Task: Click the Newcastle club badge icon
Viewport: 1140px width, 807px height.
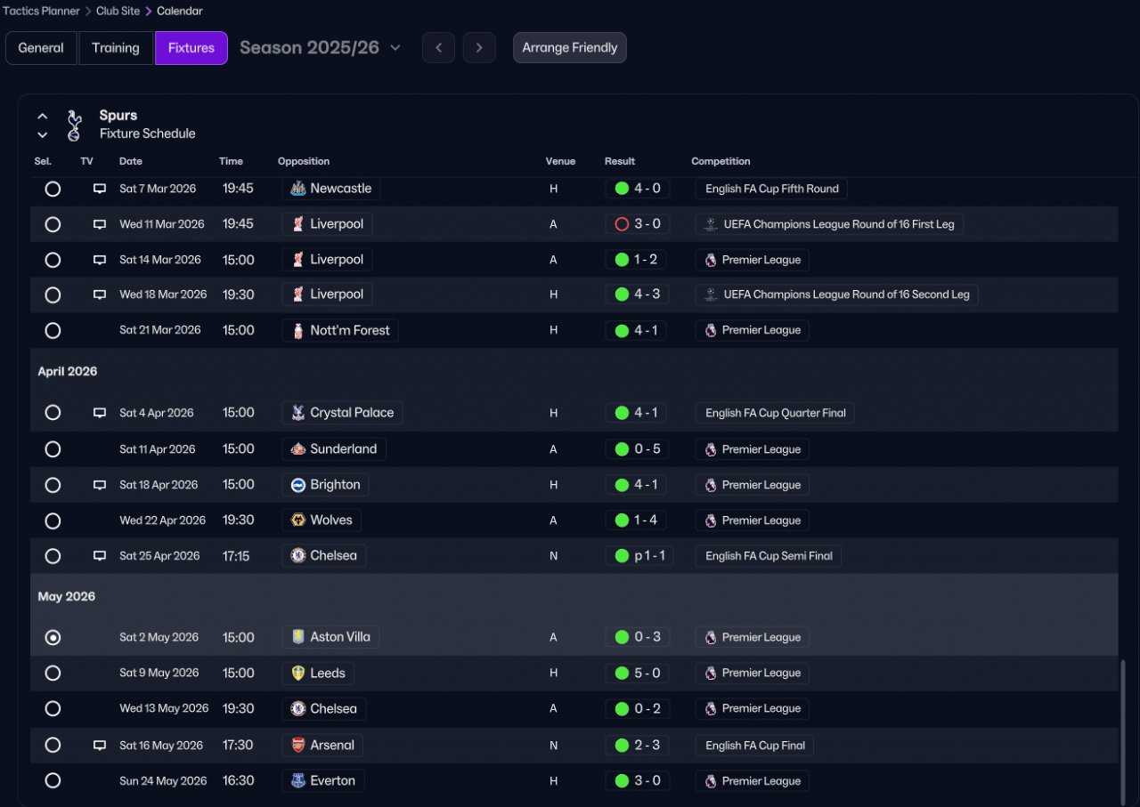Action: tap(298, 189)
